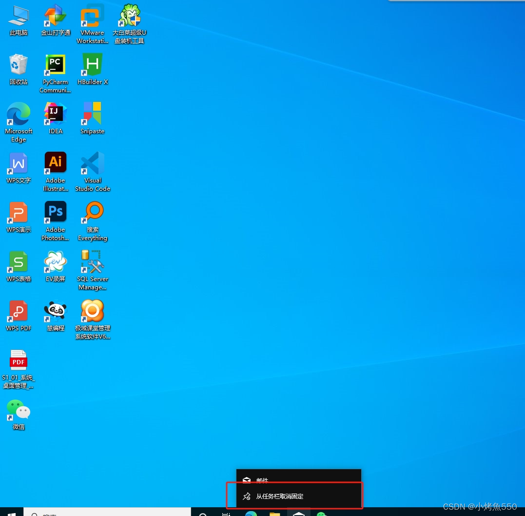Viewport: 525px width, 516px height.
Task: Select the 此电脑 desktop icon
Action: point(19,20)
